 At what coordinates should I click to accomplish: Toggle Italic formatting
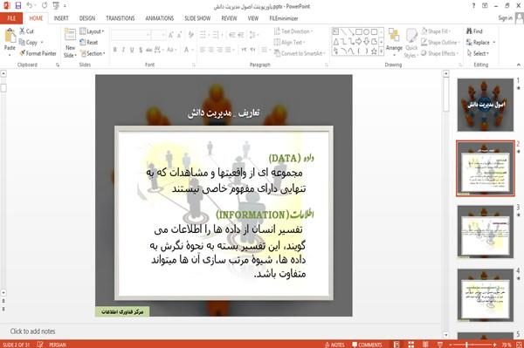tap(123, 50)
